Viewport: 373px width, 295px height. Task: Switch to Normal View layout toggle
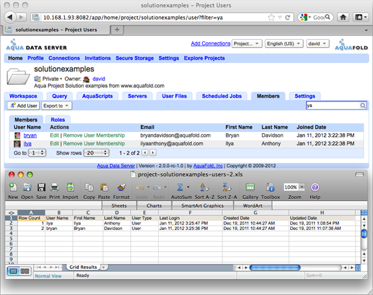[x=14, y=271]
